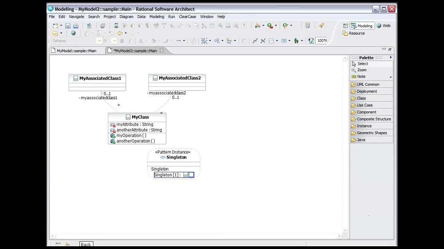Click the line arrow style icon
The height and width of the screenshot is (249, 444).
(x=178, y=41)
